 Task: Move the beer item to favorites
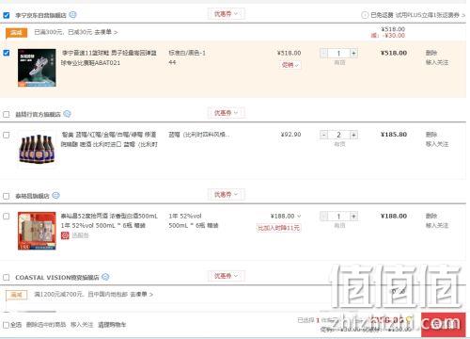coord(437,144)
